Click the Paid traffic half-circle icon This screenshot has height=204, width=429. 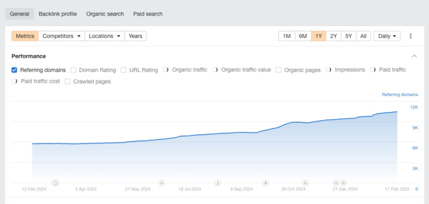point(373,70)
